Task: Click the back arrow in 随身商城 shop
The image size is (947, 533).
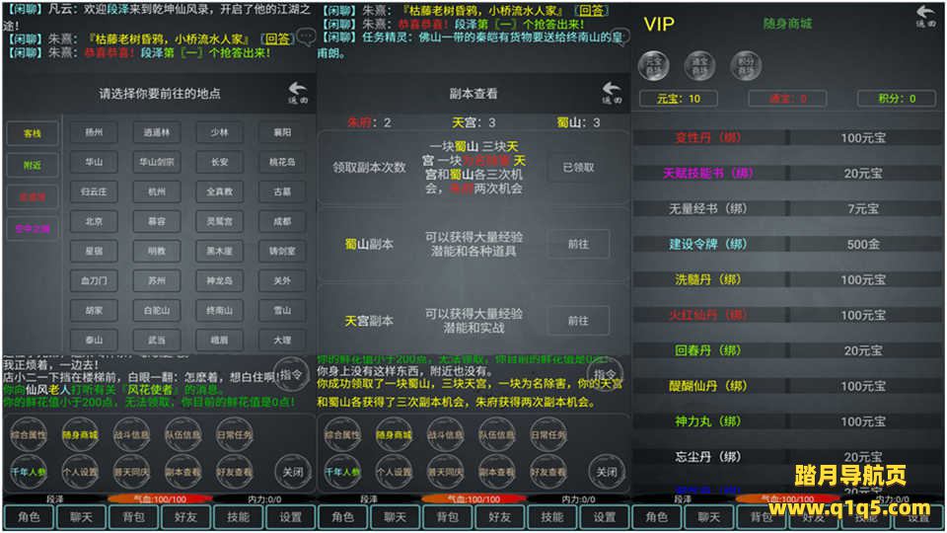Action: pyautogui.click(x=924, y=15)
